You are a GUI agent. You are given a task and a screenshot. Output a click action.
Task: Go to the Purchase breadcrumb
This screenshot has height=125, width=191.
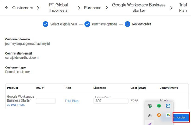click(93, 8)
